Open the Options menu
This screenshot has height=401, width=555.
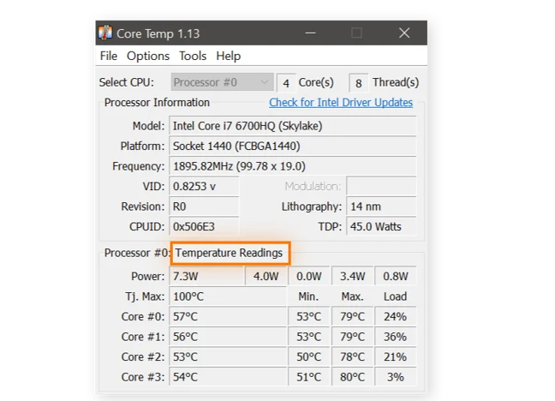pyautogui.click(x=148, y=56)
